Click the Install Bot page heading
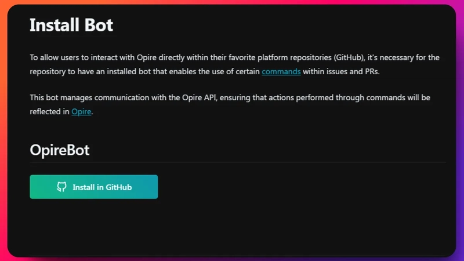 71,25
